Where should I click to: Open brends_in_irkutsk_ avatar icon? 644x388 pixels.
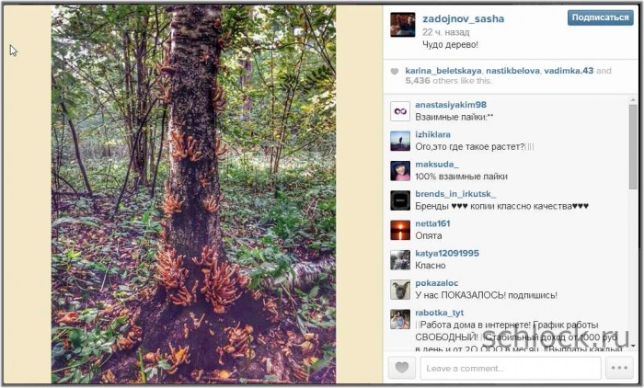point(400,200)
